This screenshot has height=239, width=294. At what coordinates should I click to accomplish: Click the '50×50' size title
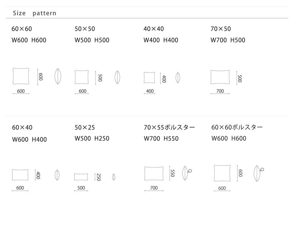(85, 29)
